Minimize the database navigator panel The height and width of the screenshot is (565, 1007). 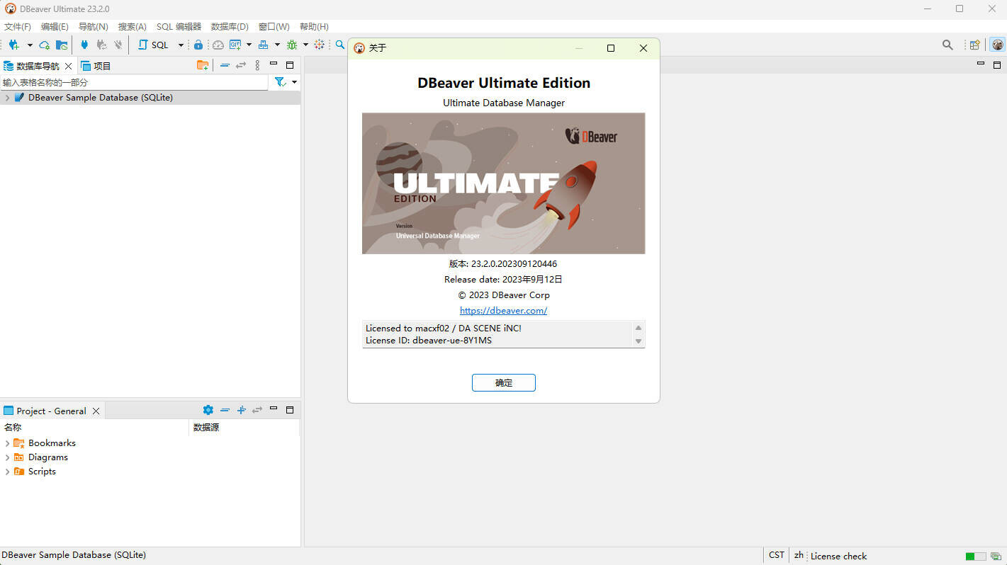pos(274,64)
